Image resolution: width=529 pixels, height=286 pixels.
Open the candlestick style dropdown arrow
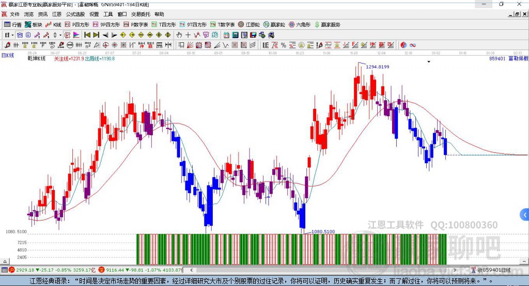point(60,35)
